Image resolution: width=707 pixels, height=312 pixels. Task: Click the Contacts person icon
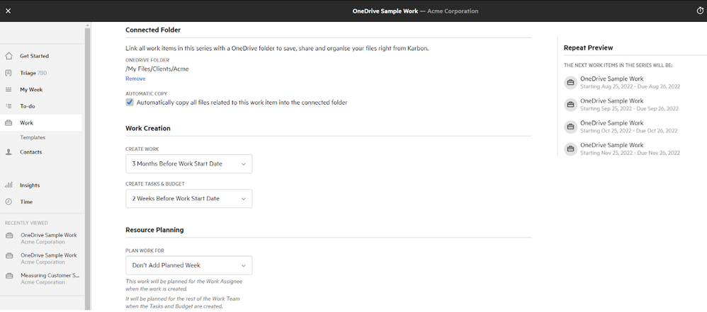(9, 152)
